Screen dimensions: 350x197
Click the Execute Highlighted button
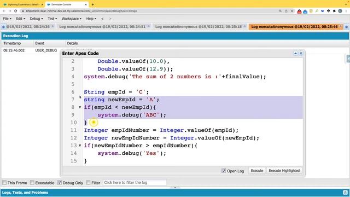[284, 171]
